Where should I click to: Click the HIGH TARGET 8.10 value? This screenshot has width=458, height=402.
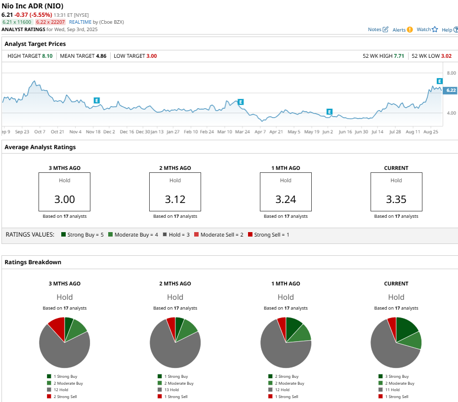click(x=47, y=56)
